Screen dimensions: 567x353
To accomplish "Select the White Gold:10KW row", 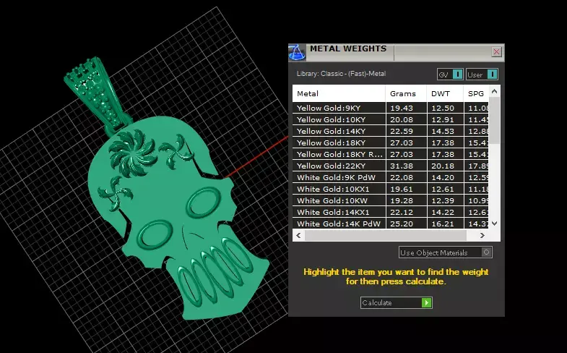I will [x=391, y=200].
